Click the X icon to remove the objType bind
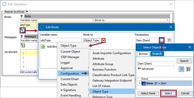The height and width of the screenshot is (98, 194). coord(169,40)
